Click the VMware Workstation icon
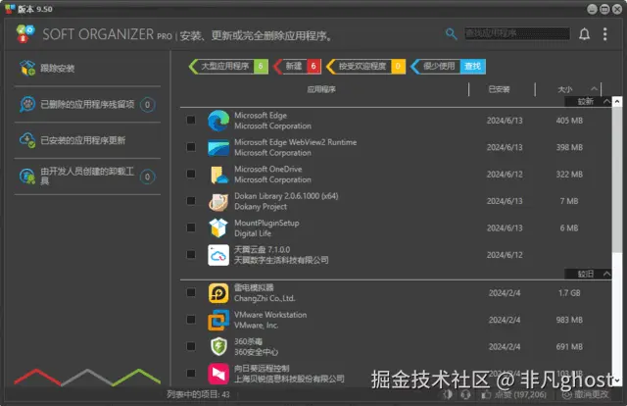 218,320
